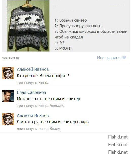Click the heart icon next to Мне нравится
Screen dimensions: 131x156
[124, 58]
